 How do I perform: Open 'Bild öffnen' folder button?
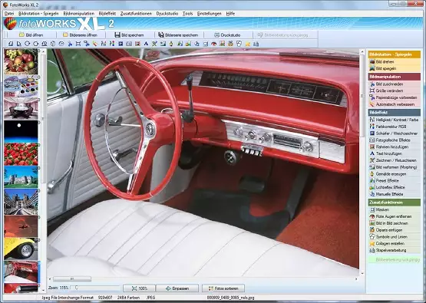(x=31, y=35)
